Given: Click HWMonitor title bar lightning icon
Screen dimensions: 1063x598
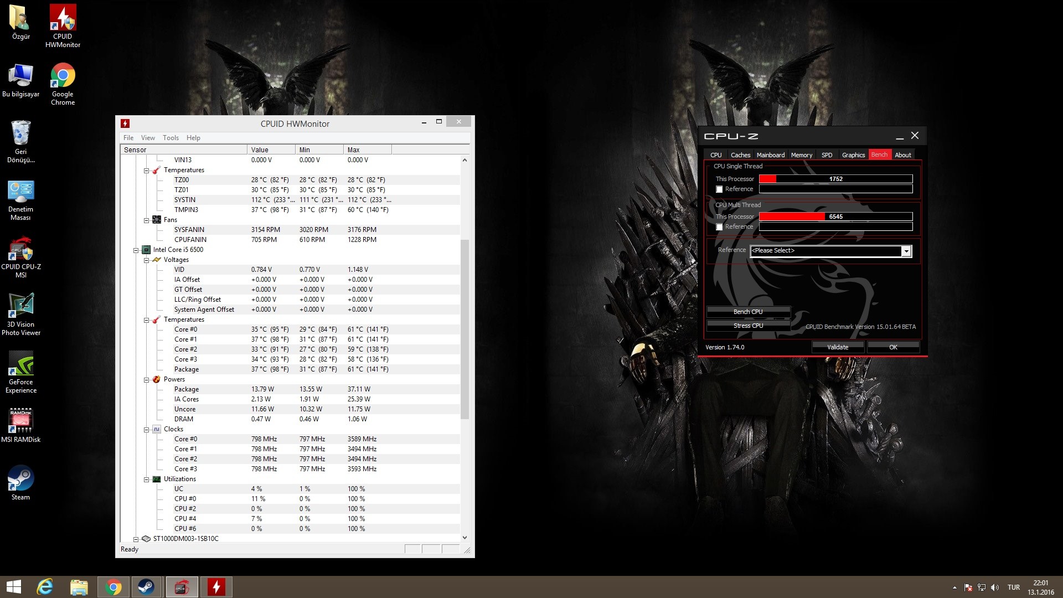Looking at the screenshot, I should (x=125, y=123).
